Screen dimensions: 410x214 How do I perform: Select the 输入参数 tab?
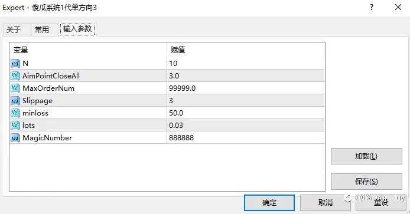pyautogui.click(x=77, y=29)
